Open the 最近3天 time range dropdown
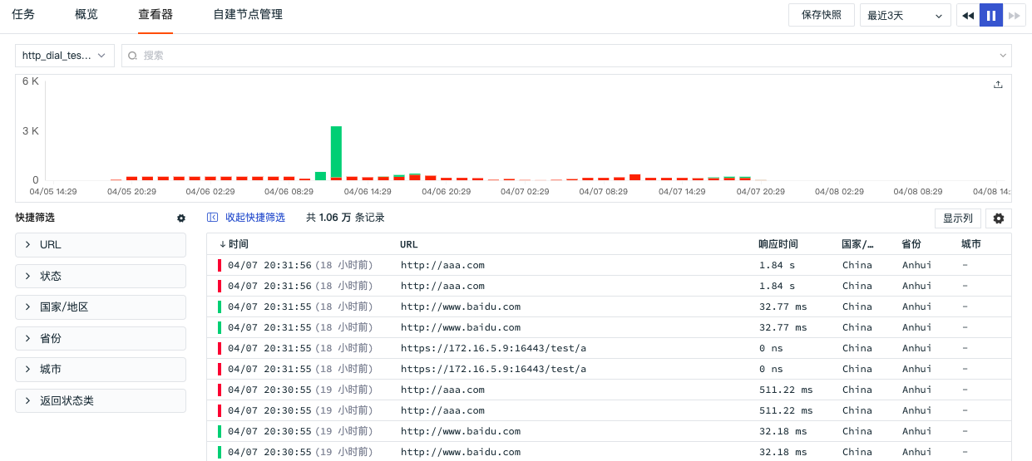Screen dimensions: 1032x461 click(905, 15)
